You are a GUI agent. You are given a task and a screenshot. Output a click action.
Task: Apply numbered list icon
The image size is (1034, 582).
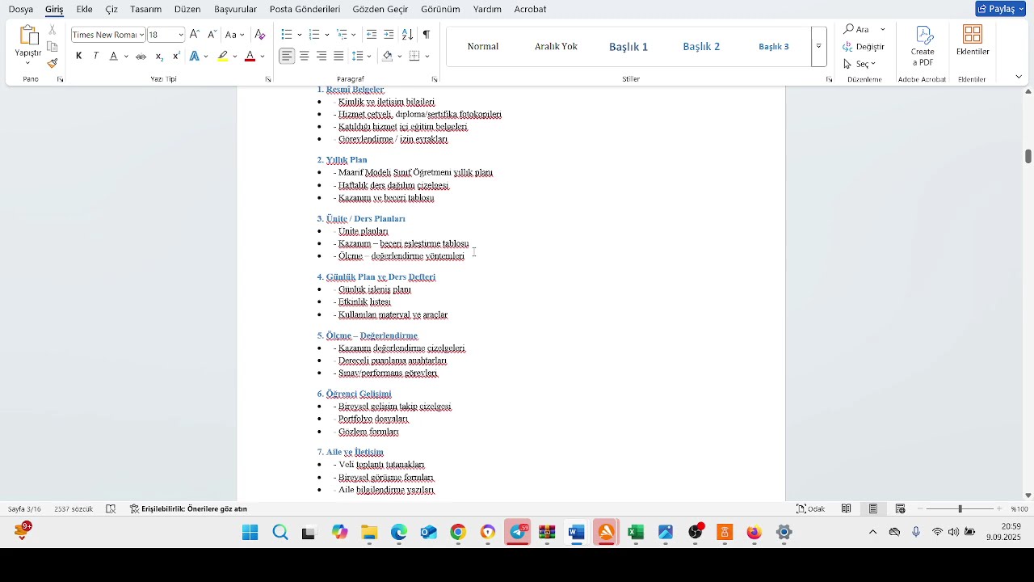[x=314, y=34]
